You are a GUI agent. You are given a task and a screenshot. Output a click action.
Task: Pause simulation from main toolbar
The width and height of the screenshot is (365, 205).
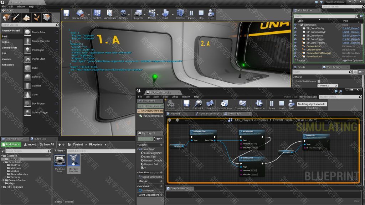(x=191, y=14)
